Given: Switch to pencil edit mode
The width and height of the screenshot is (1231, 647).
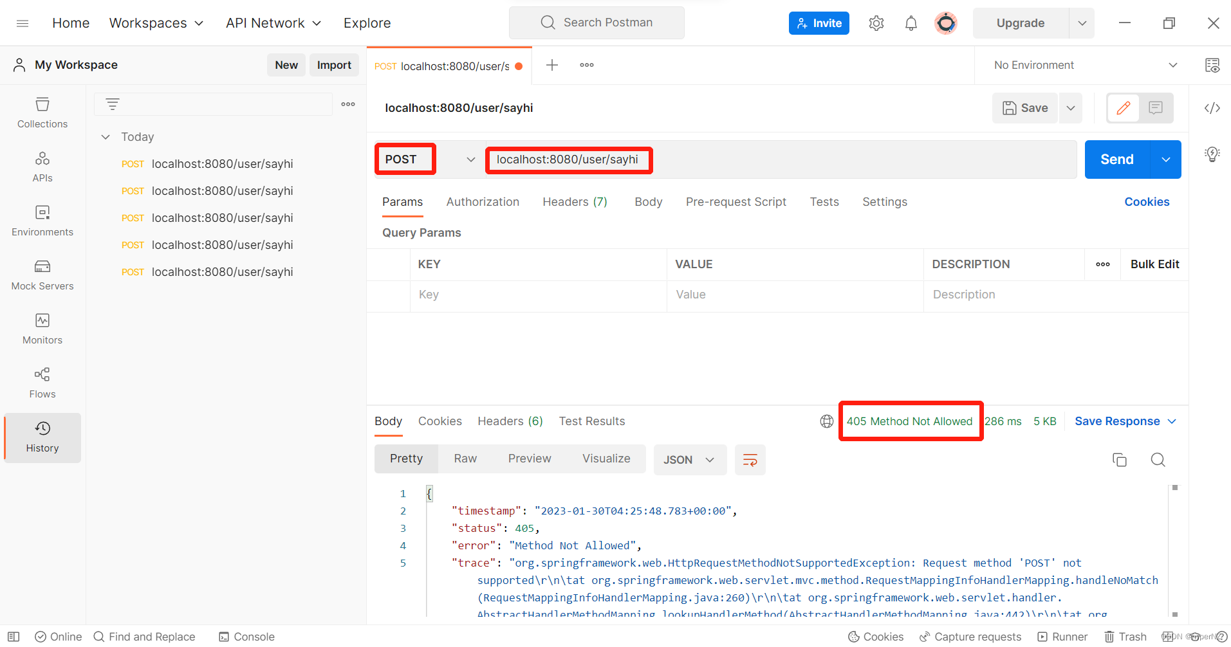Looking at the screenshot, I should (x=1124, y=108).
